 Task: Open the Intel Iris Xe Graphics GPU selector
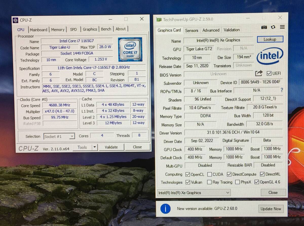pos(194,193)
